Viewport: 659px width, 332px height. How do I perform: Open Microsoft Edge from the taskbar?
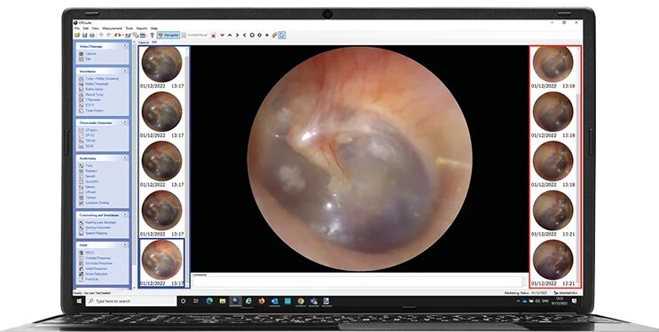pos(209,301)
